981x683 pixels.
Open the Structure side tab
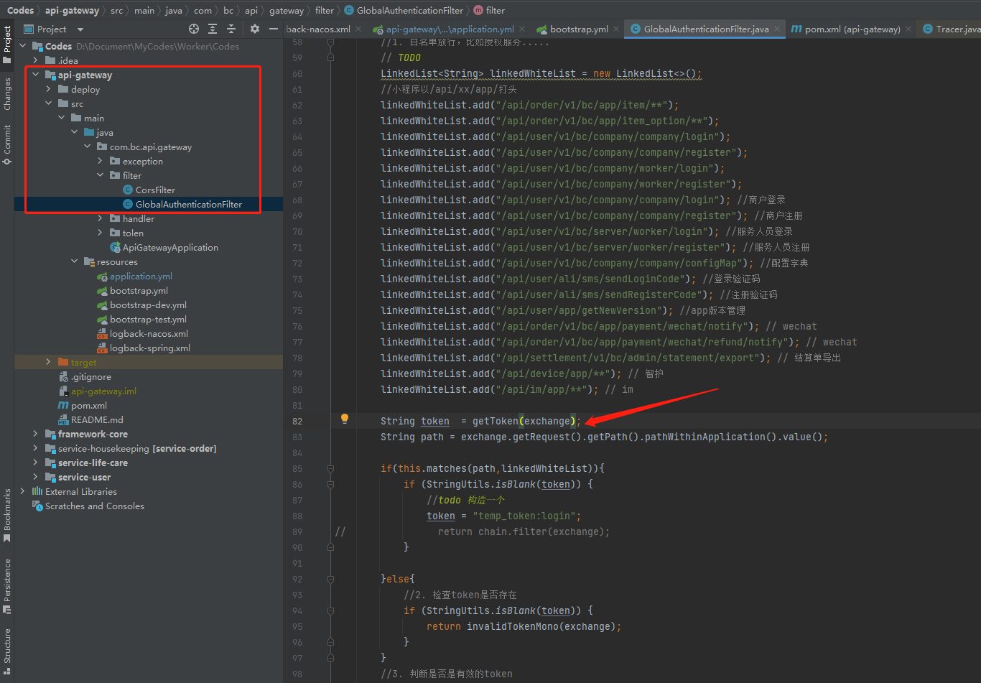(x=7, y=651)
